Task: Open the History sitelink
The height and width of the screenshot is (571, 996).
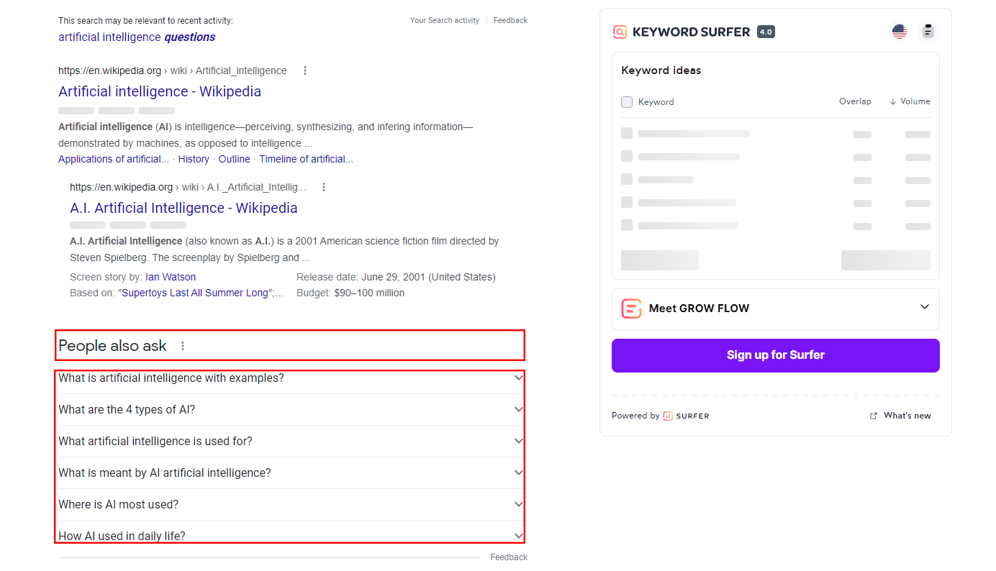Action: pyautogui.click(x=194, y=159)
